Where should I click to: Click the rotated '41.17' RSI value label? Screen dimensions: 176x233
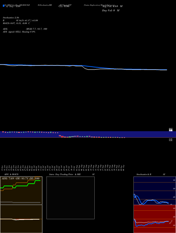pyautogui.click(x=171, y=222)
